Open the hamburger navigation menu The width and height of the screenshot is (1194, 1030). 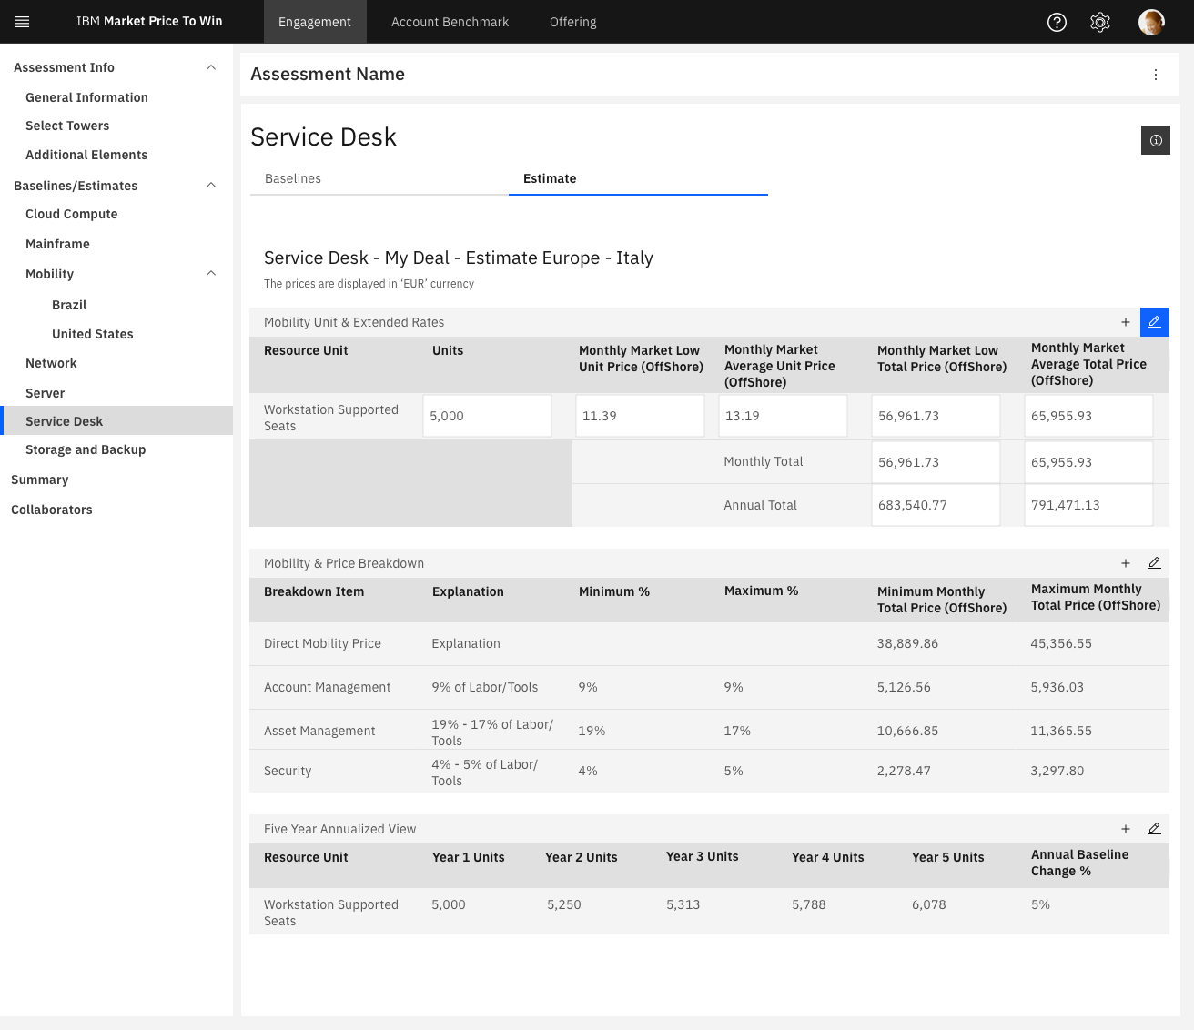22,22
